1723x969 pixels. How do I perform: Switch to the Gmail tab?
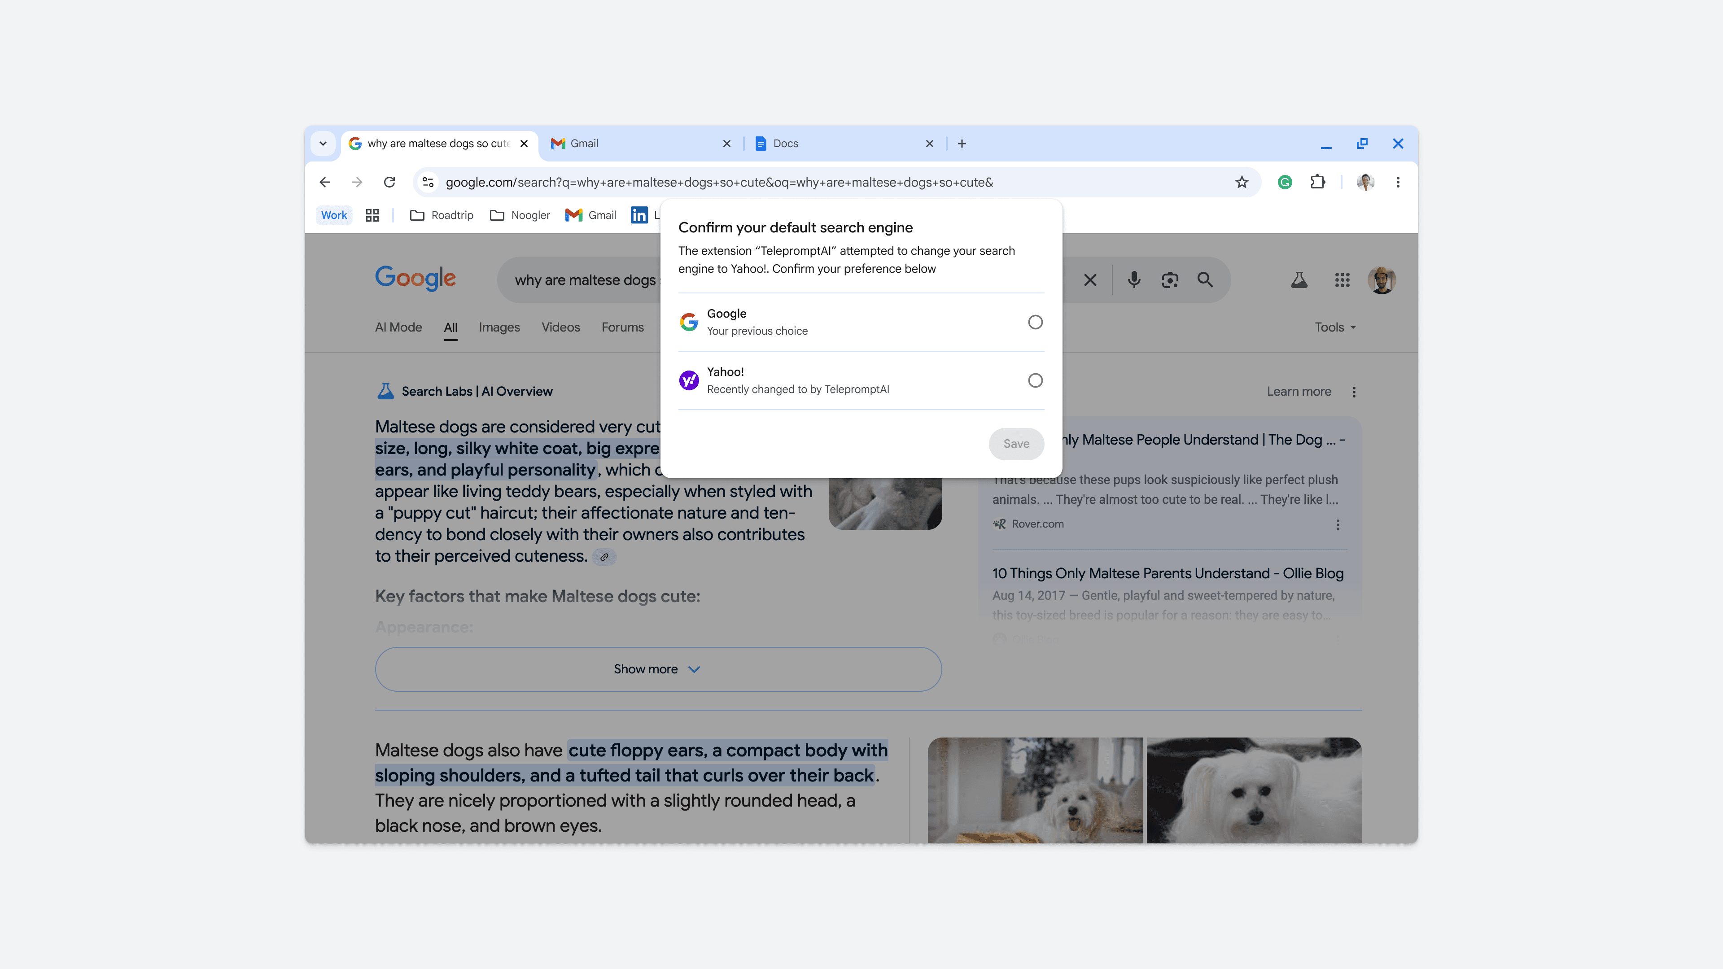tap(635, 143)
